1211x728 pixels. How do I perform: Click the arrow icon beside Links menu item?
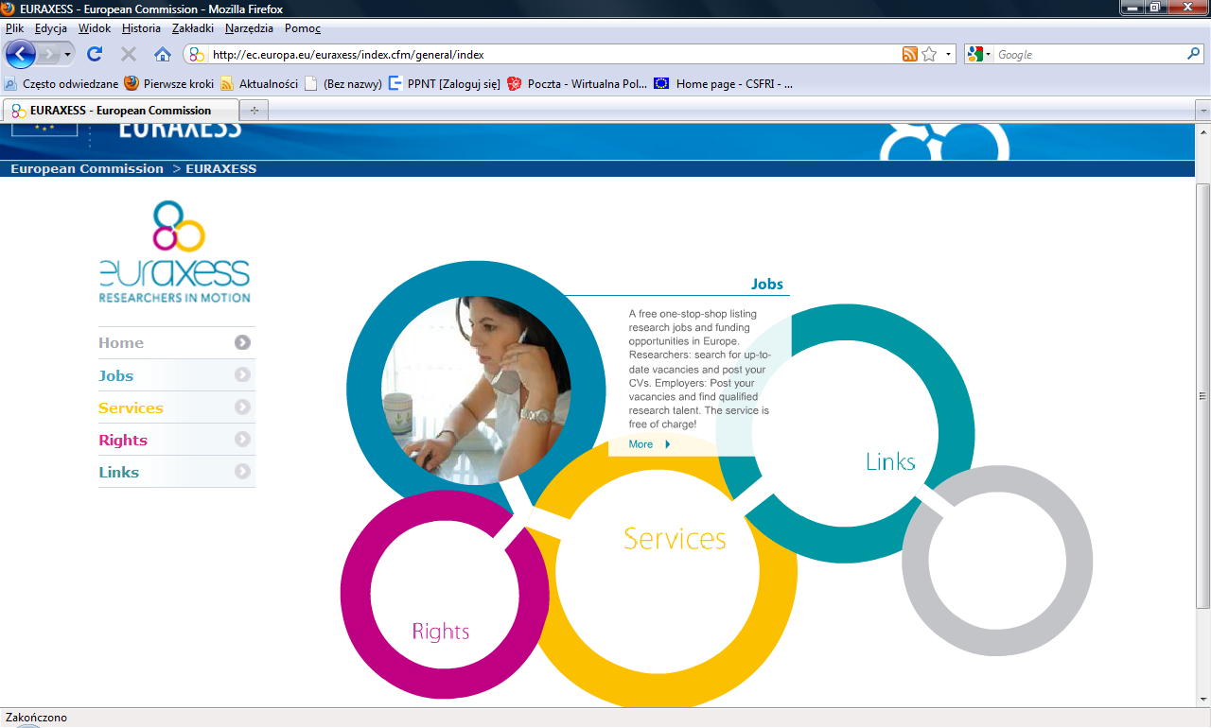pos(243,471)
